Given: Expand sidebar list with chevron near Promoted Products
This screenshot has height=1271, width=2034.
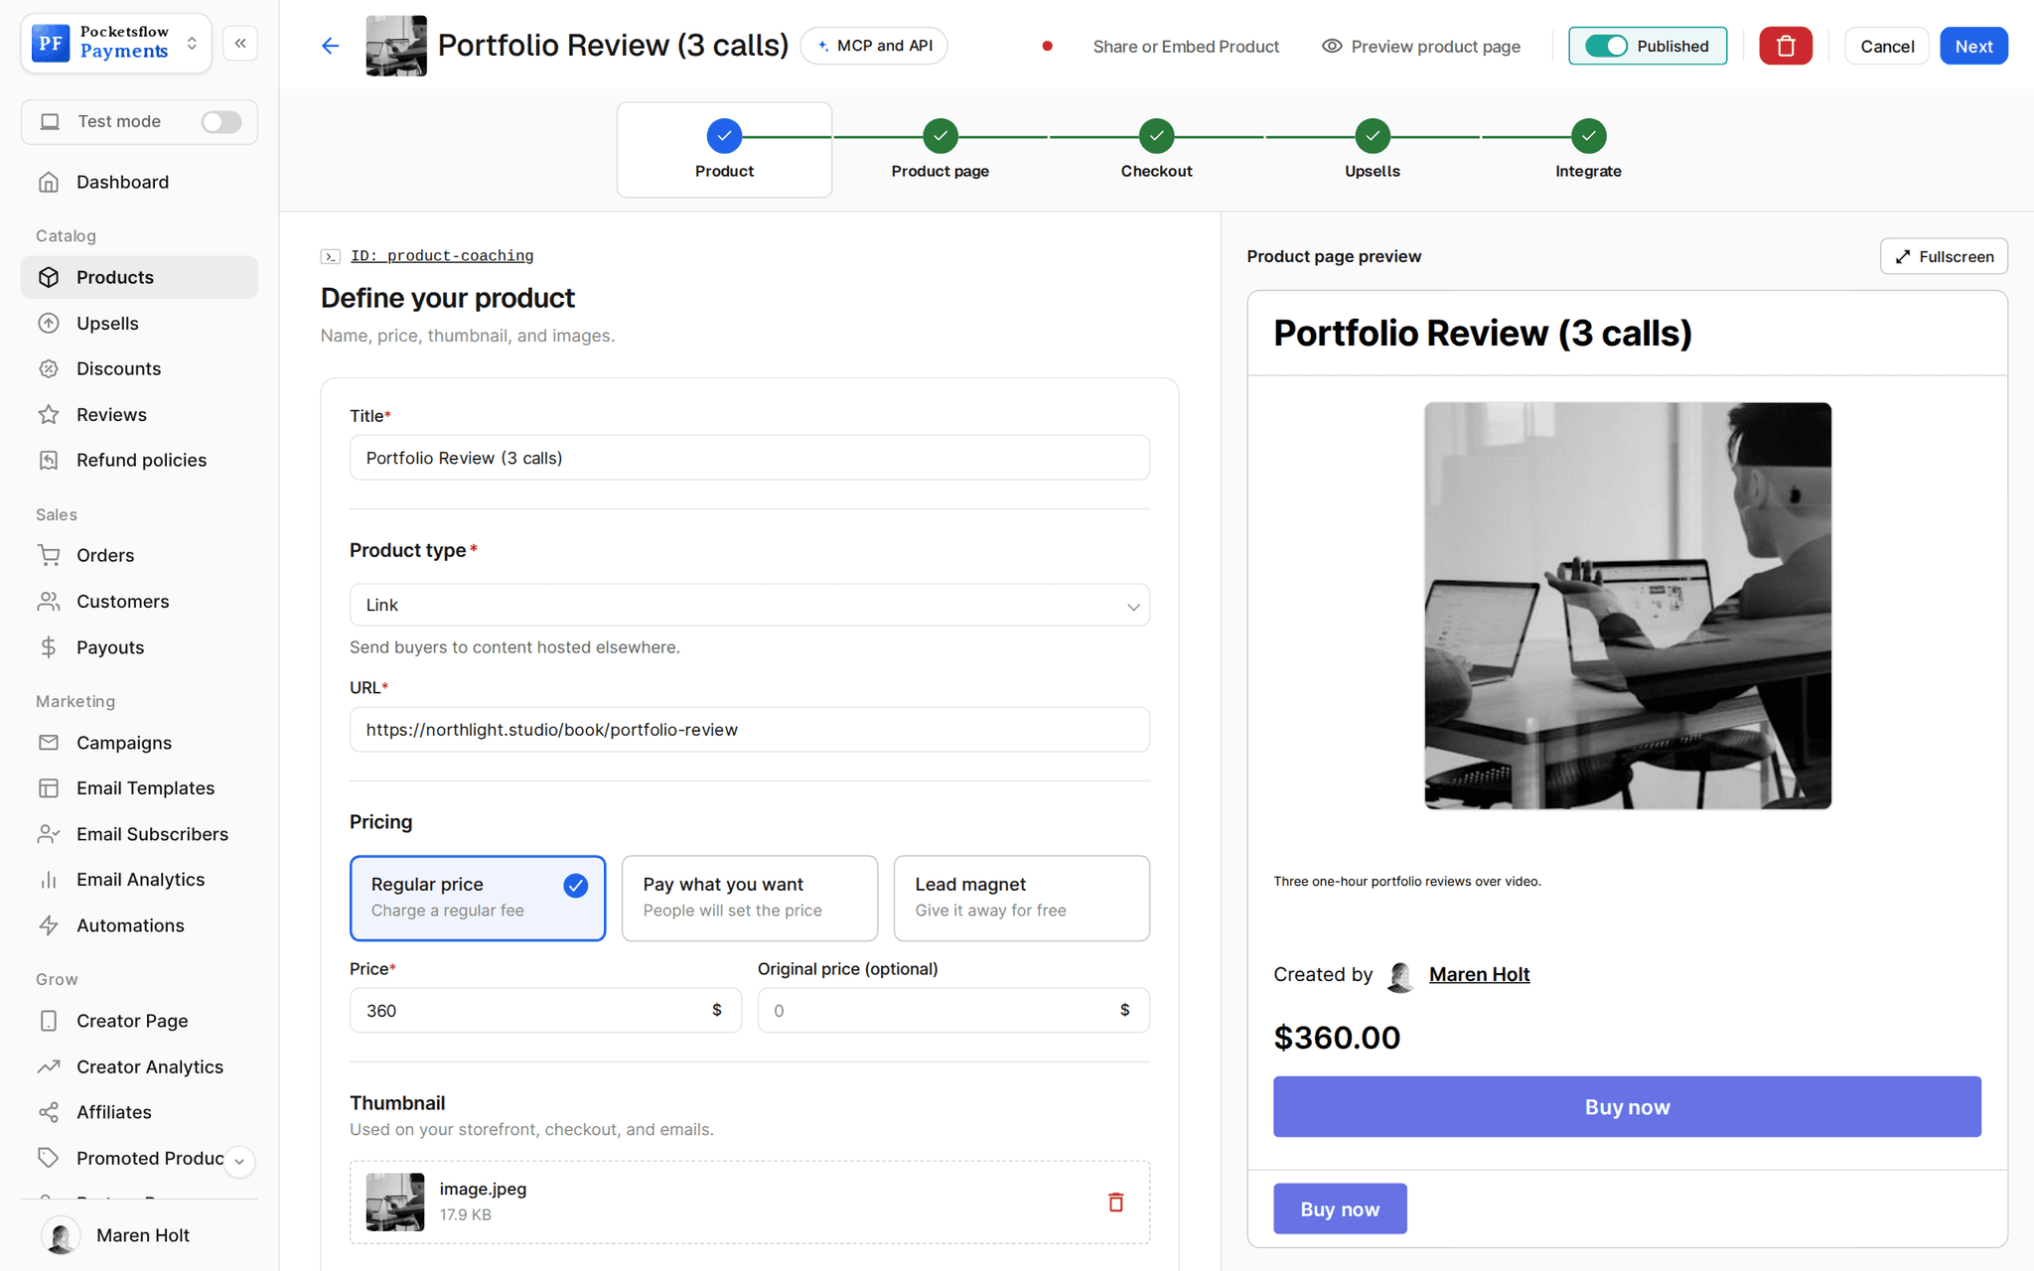Looking at the screenshot, I should pyautogui.click(x=239, y=1161).
